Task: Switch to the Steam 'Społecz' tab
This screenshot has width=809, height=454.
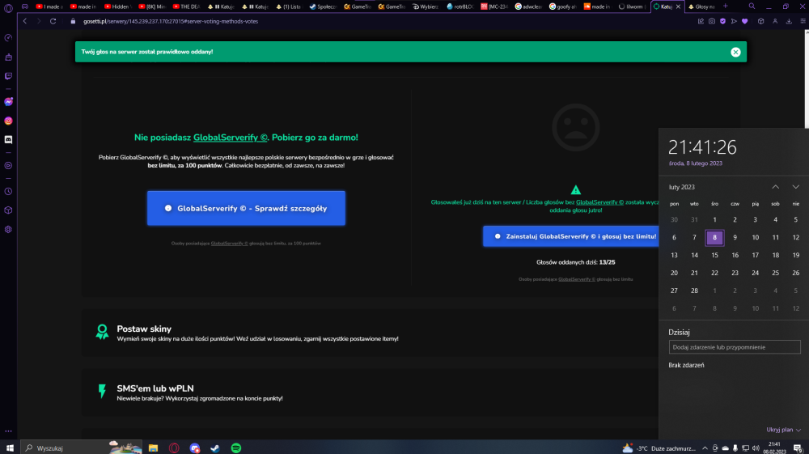Action: click(323, 6)
